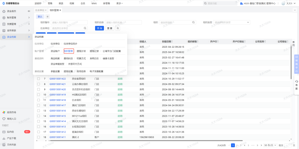Viewport: 299px width, 149px height.
Task: Open the 报表 top navigation item
Action: pos(61,3)
